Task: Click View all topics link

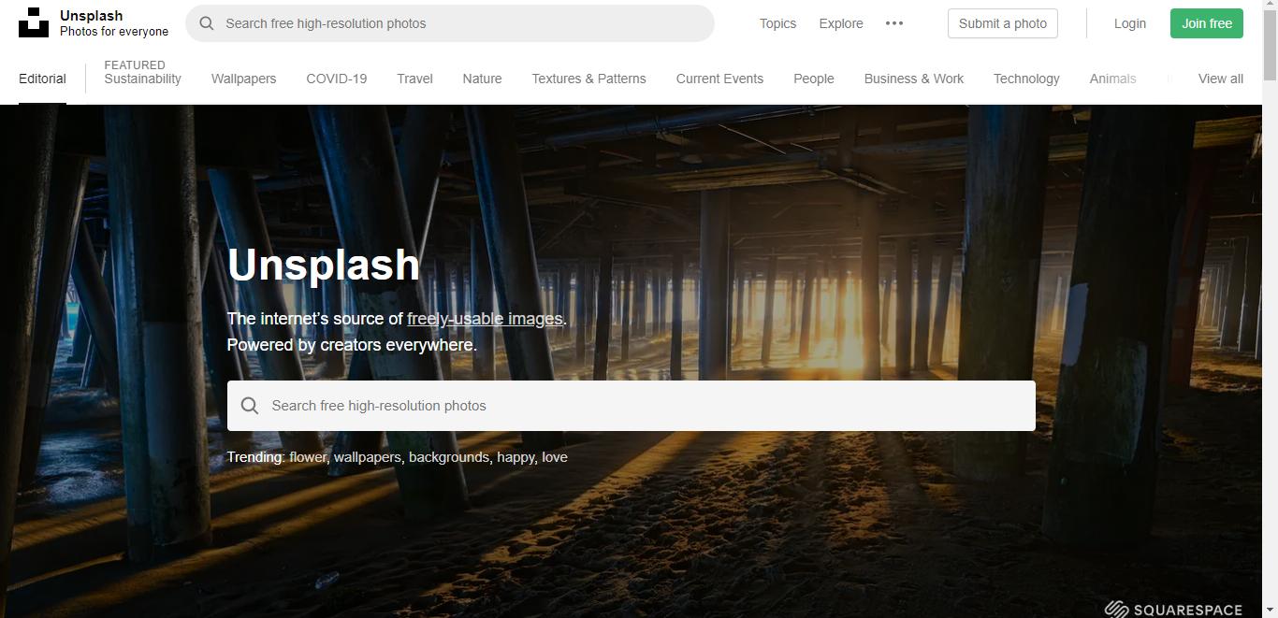Action: 1221,79
